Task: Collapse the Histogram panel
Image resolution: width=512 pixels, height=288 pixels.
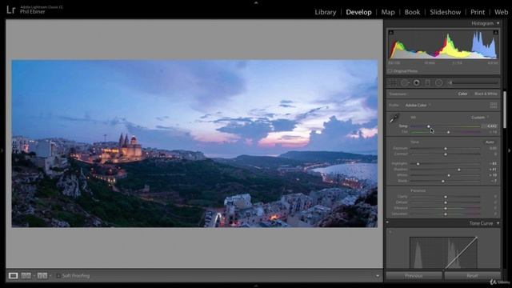Action: [498, 23]
